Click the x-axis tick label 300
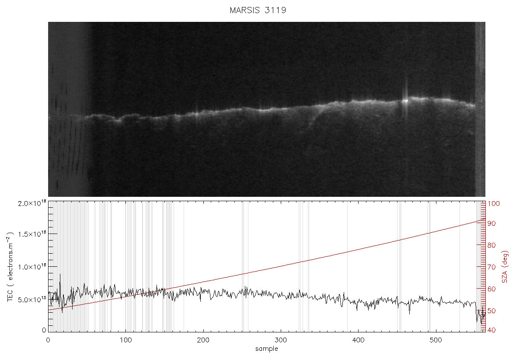This screenshot has width=516, height=363. tap(281, 340)
